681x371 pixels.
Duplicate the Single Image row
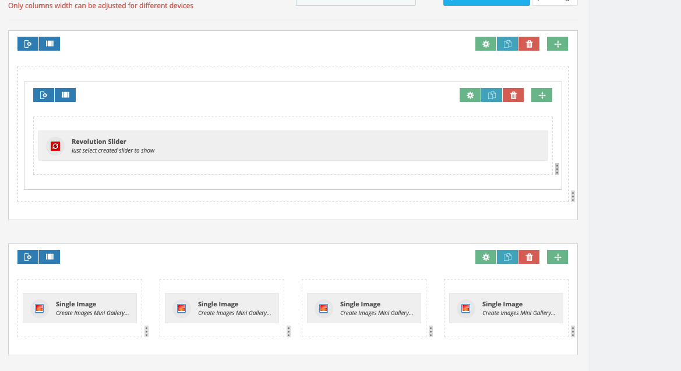pos(507,257)
